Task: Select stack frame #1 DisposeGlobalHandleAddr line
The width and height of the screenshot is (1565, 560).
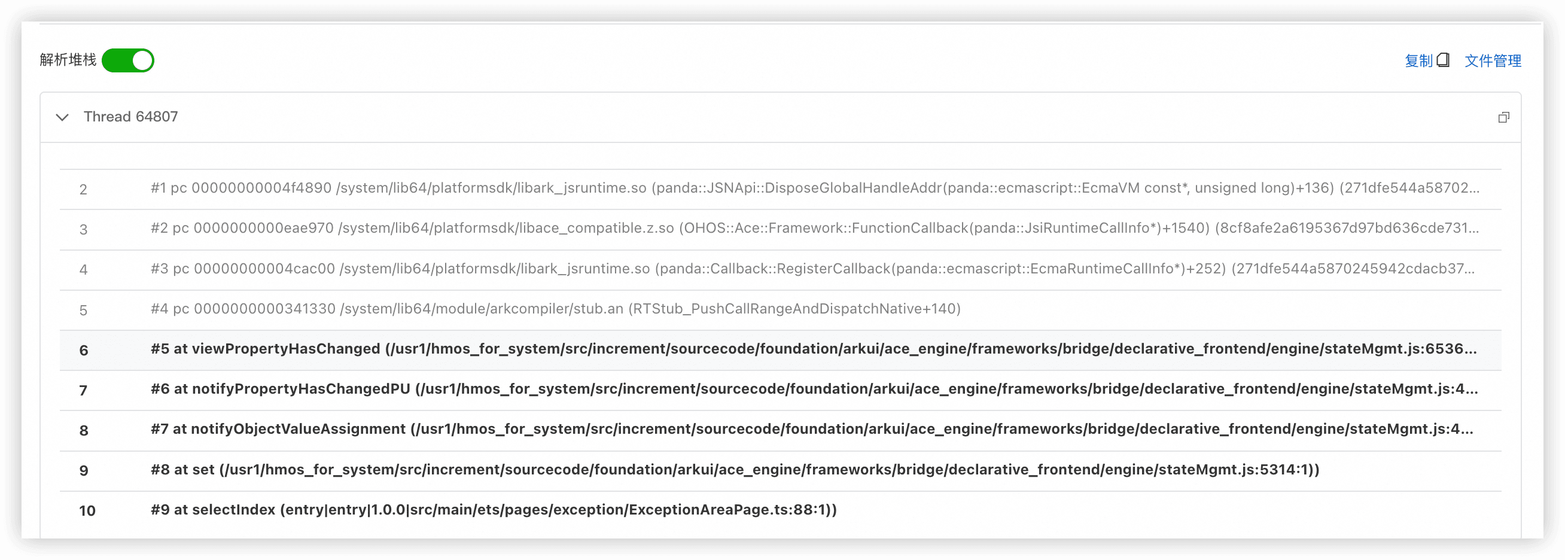Action: point(814,188)
